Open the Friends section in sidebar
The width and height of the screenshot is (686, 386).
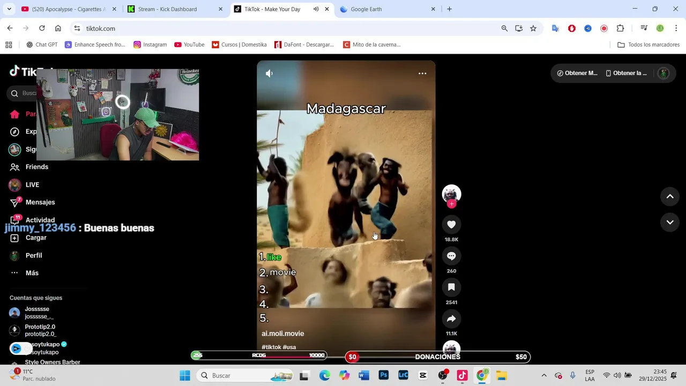[36, 167]
